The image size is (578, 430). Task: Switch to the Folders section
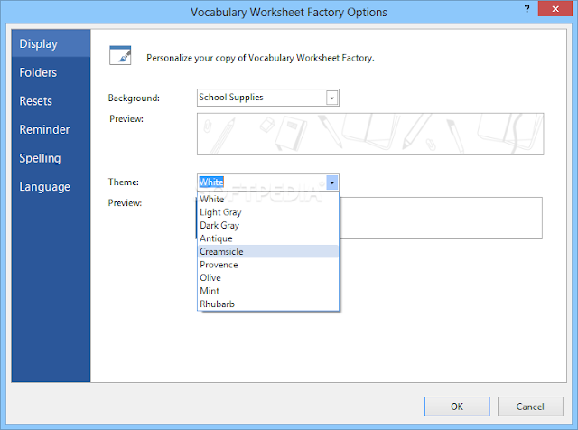click(51, 72)
